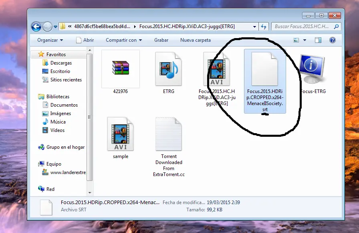Click the ETRG file name label
The width and height of the screenshot is (359, 233).
click(169, 91)
